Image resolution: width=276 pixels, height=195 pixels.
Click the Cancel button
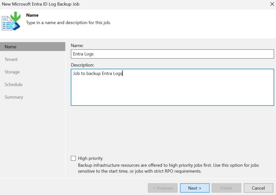[258, 188]
